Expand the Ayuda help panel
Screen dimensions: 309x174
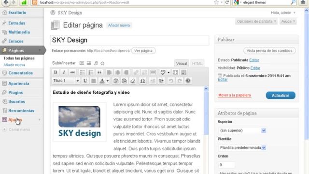pyautogui.click(x=288, y=21)
